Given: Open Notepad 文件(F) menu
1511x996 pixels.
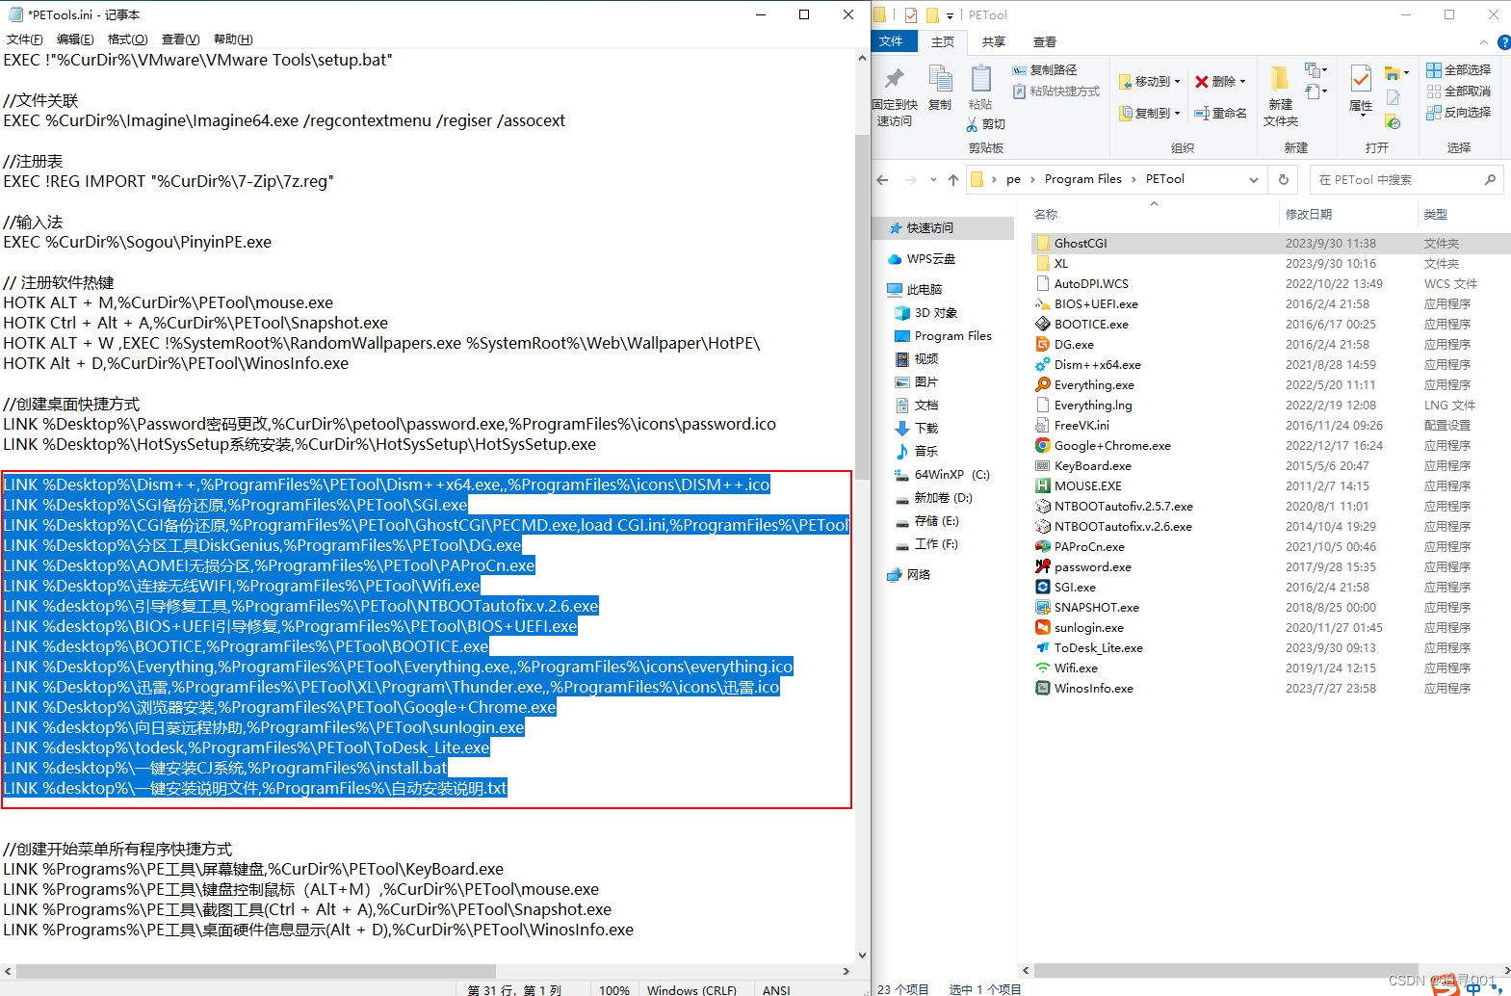Looking at the screenshot, I should [24, 39].
